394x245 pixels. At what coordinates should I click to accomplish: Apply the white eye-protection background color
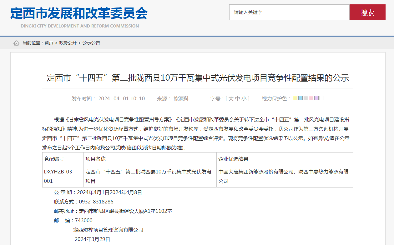point(322,98)
